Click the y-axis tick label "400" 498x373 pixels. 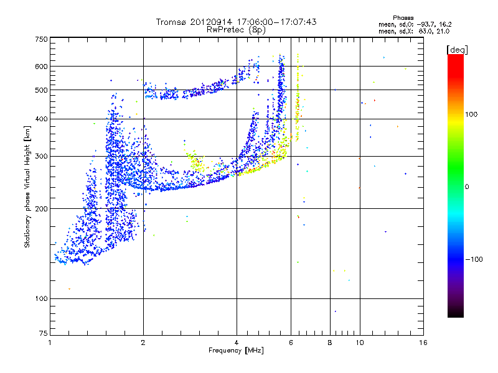coord(41,119)
